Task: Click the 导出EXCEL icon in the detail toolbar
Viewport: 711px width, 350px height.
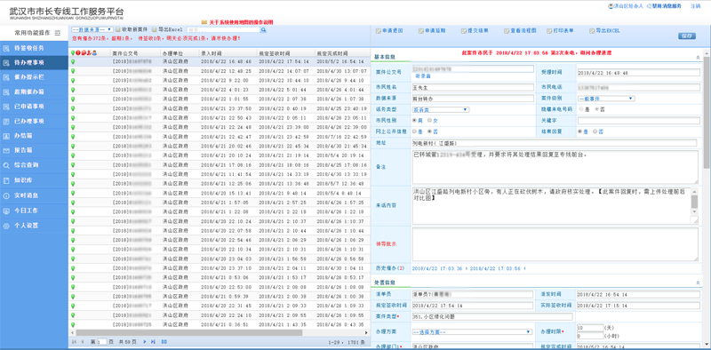Action: (592, 31)
